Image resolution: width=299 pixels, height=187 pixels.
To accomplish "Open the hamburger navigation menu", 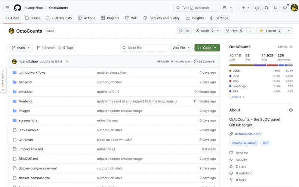I will pos(7,7).
